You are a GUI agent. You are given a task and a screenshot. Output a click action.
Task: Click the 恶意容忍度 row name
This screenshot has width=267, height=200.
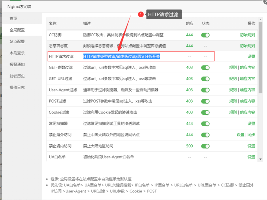[x=58, y=46]
